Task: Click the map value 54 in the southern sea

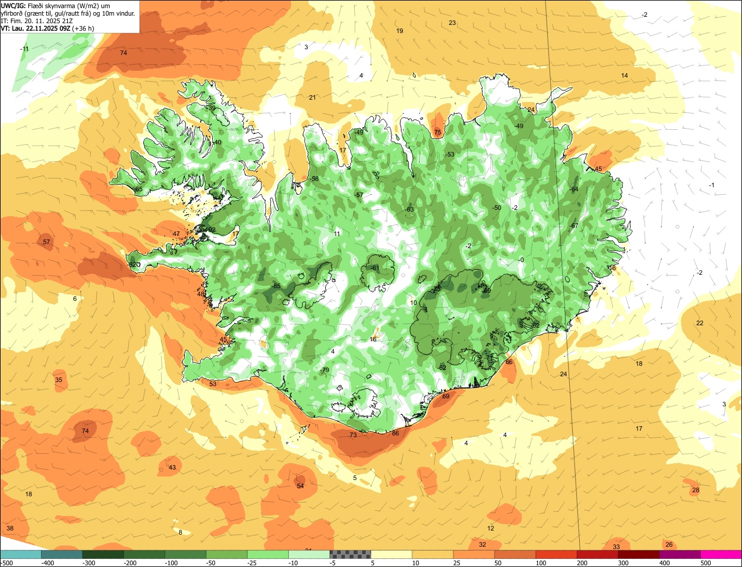Action: point(300,486)
